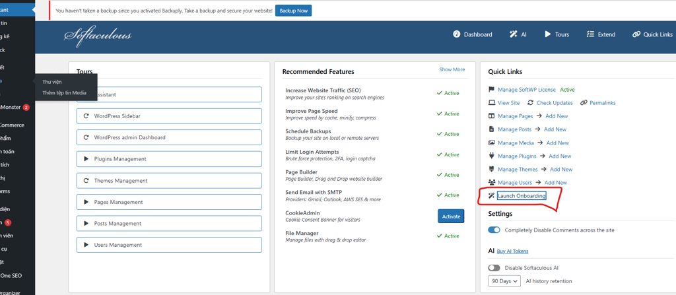The height and width of the screenshot is (295, 676).
Task: Click Add New beside Manage Pages
Action: click(x=557, y=116)
